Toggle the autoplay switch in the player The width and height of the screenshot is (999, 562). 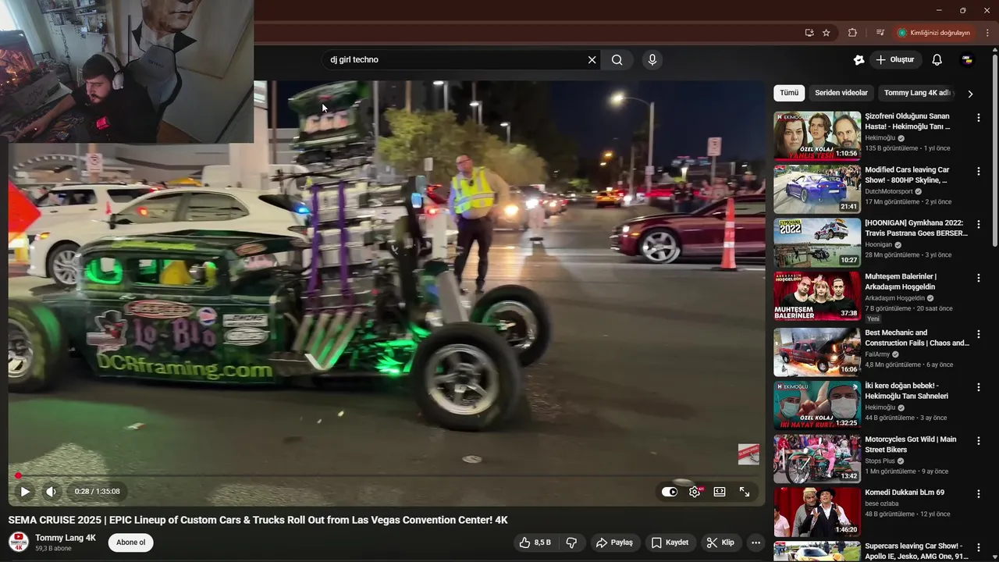(670, 492)
